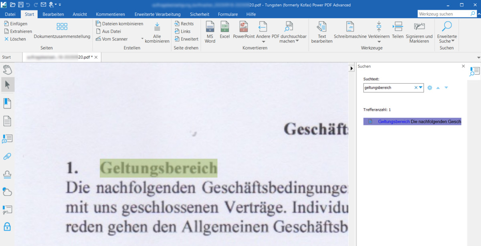Open Dokumentzusammenstellung page view

click(62, 30)
